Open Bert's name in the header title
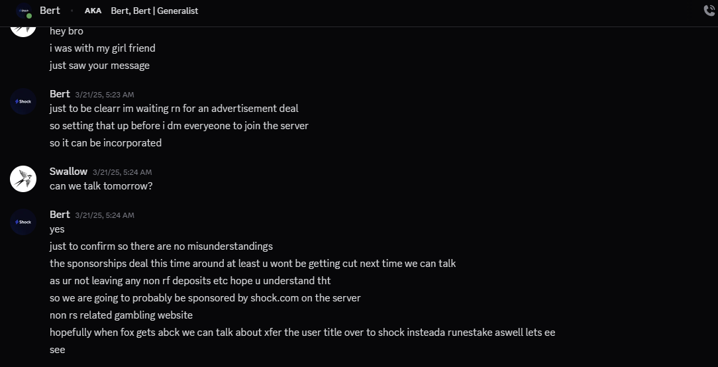This screenshot has width=718, height=367. 50,11
